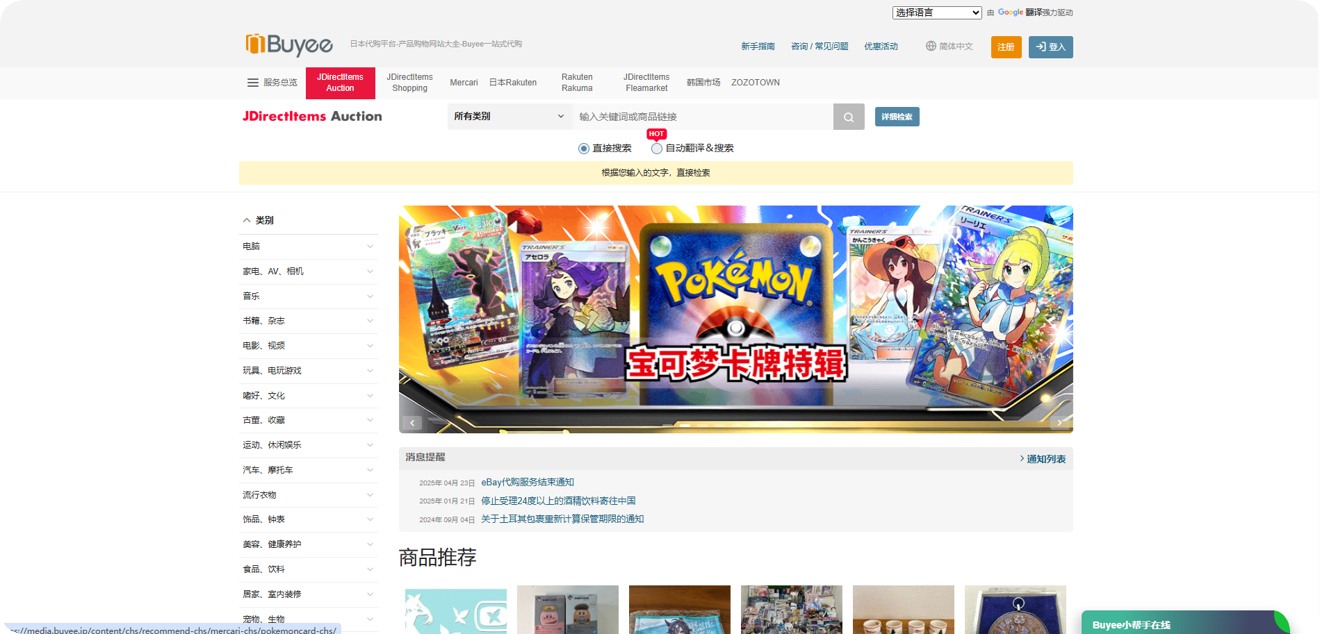
Task: Click the orange 注册 button
Action: tap(1006, 47)
